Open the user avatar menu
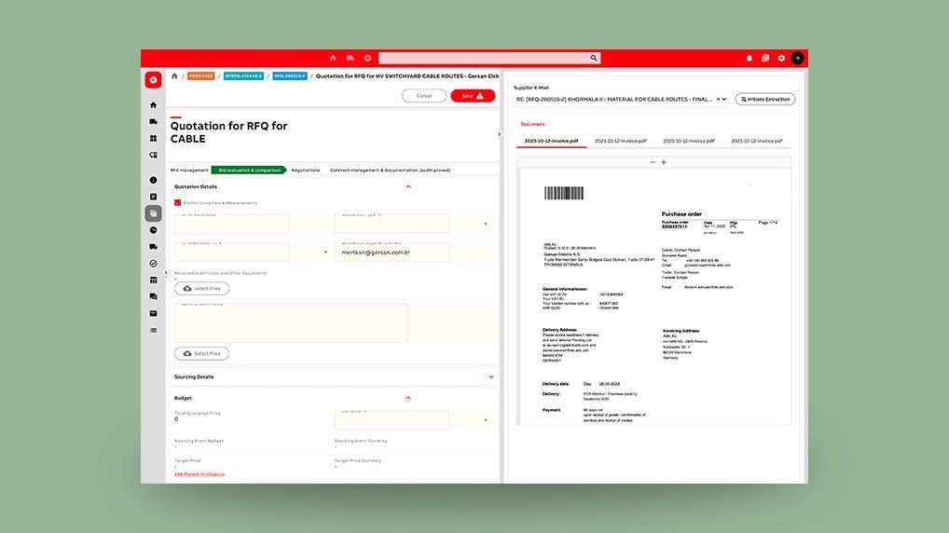The height and width of the screenshot is (533, 949). point(798,58)
